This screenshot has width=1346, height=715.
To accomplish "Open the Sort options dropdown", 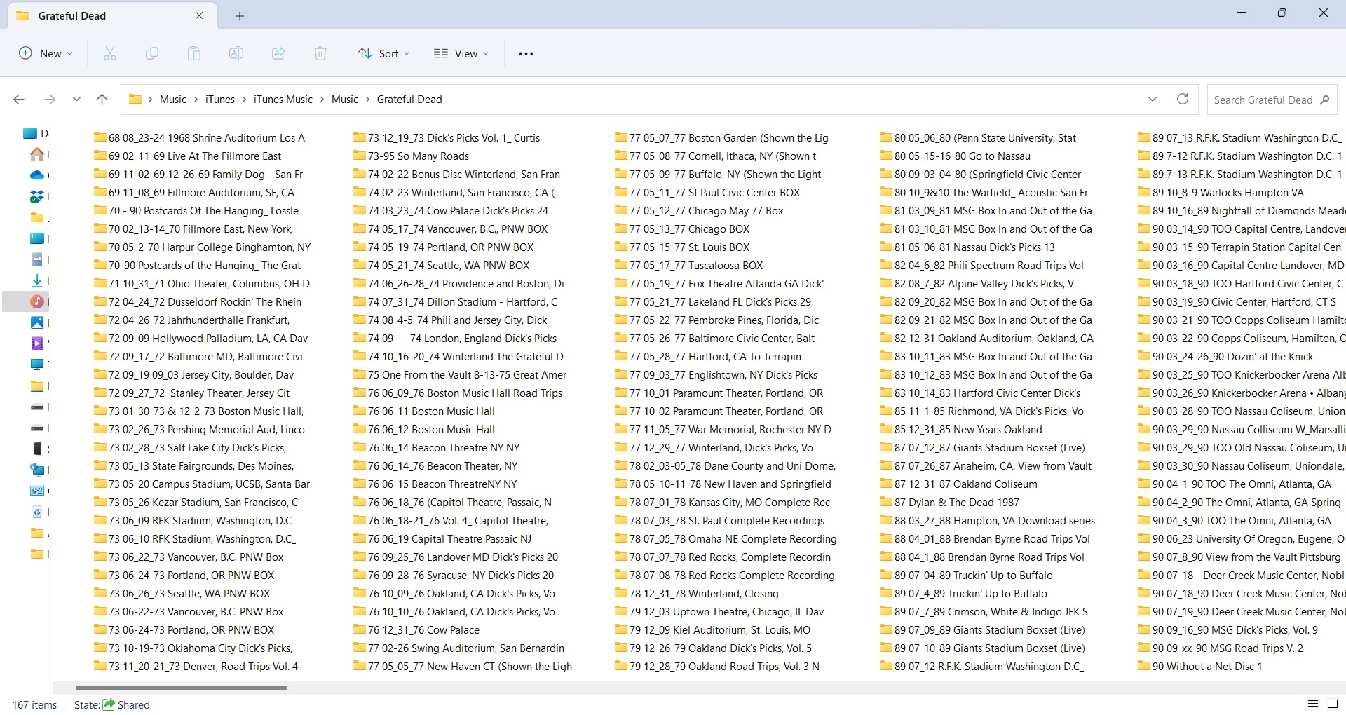I will click(x=383, y=53).
